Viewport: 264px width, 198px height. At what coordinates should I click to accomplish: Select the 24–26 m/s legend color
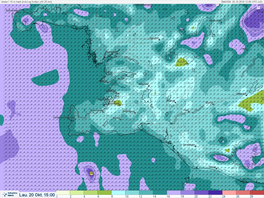[229, 193]
